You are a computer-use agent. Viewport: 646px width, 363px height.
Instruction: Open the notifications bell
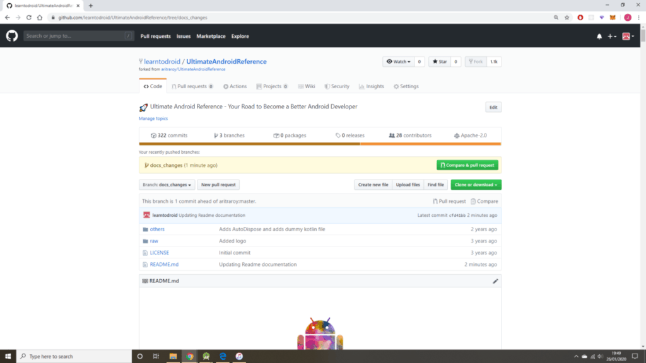coord(599,37)
